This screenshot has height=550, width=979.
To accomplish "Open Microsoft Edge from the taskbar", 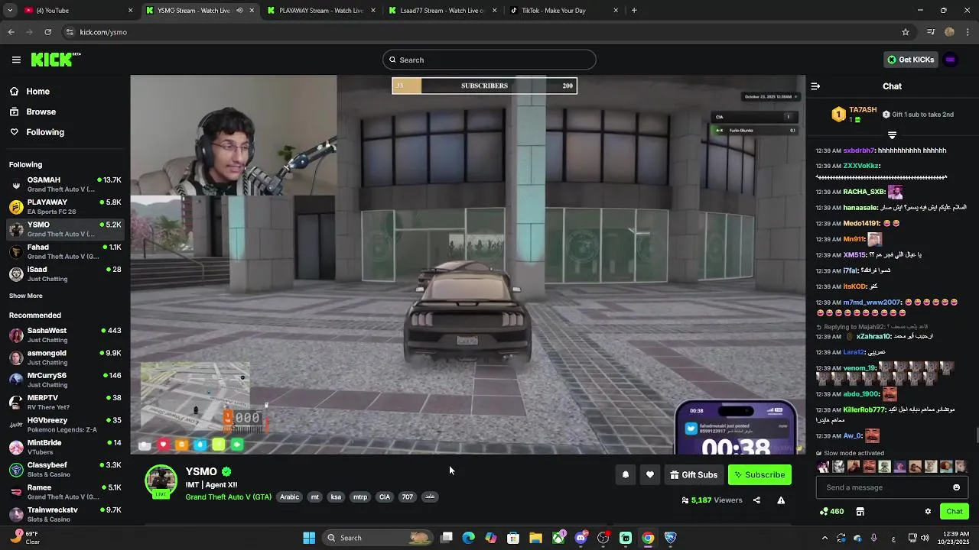I will 469,538.
